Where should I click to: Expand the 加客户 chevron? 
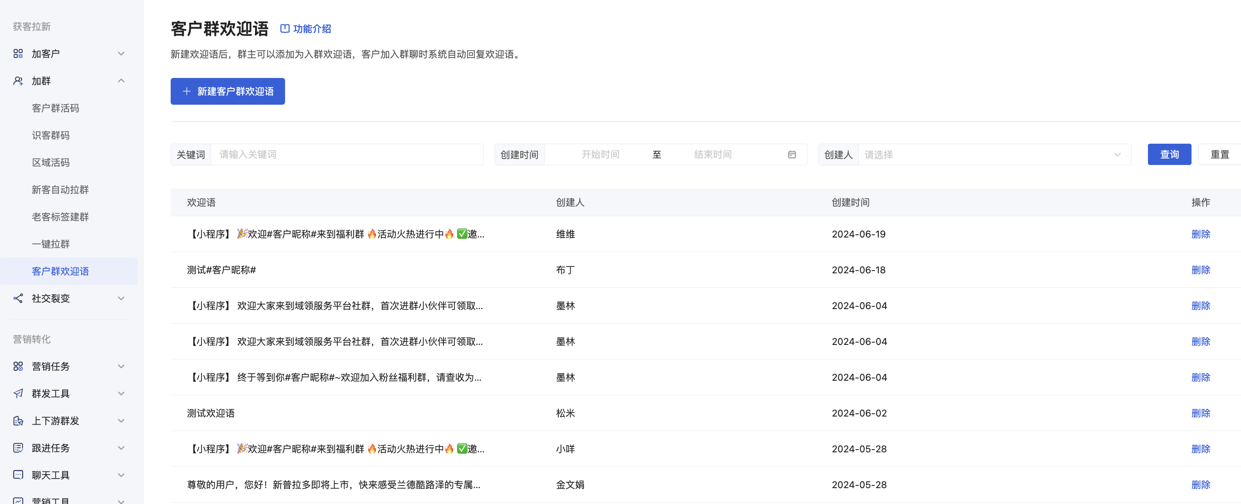(121, 53)
